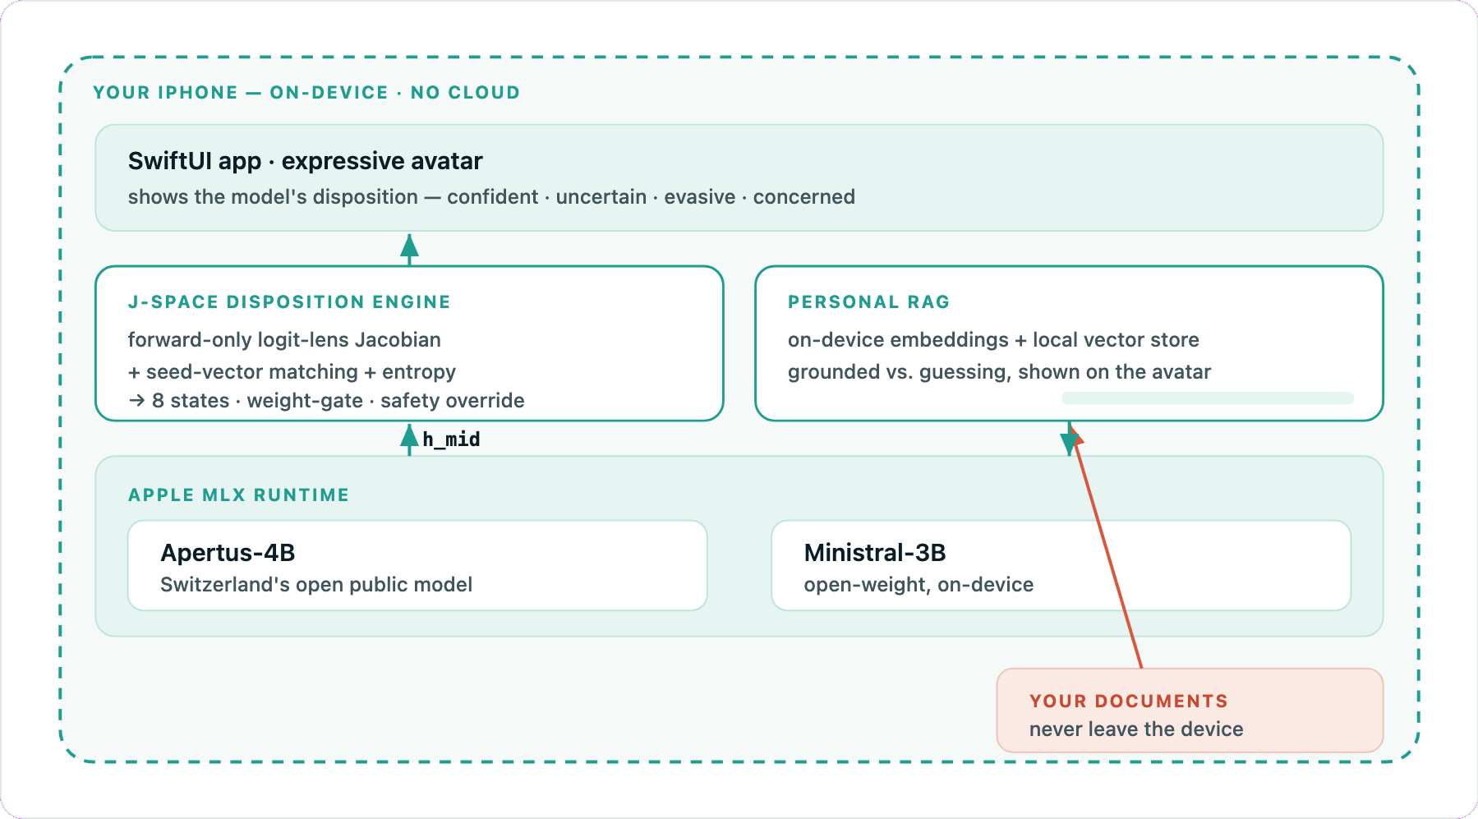Click the SwiftUI app expressive avatar heading
Viewport: 1478px width, 819px height.
(305, 161)
